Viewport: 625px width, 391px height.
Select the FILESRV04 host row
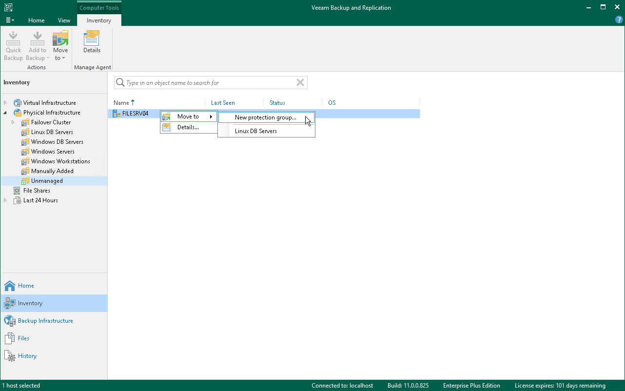coord(264,114)
